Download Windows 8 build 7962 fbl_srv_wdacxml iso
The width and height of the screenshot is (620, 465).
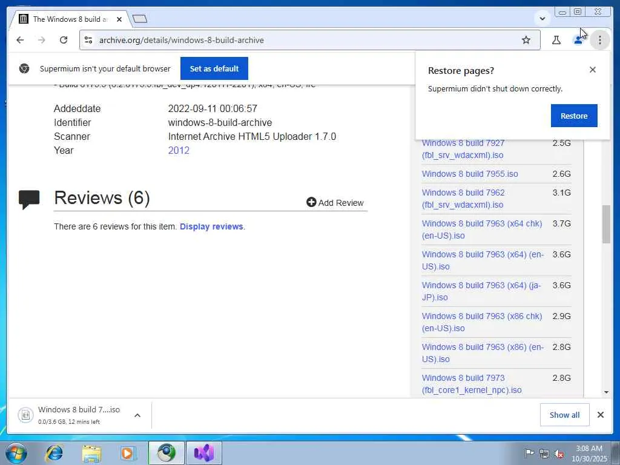click(x=463, y=199)
